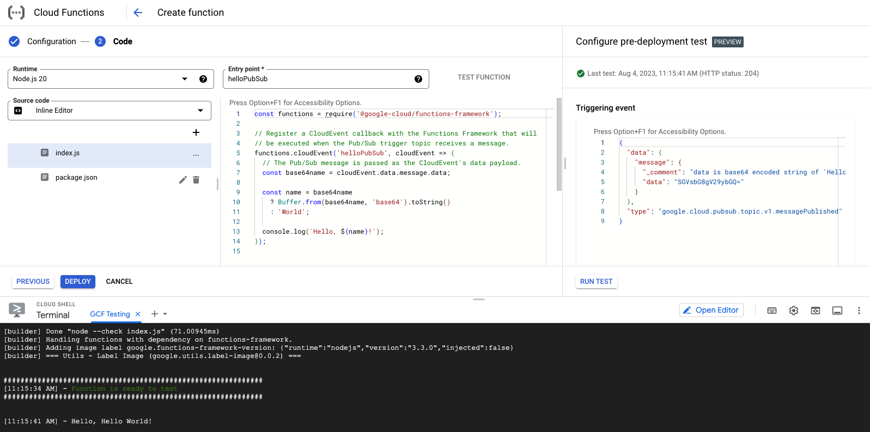
Task: Expand the Runtime Node.js 20 dropdown
Action: (x=185, y=79)
